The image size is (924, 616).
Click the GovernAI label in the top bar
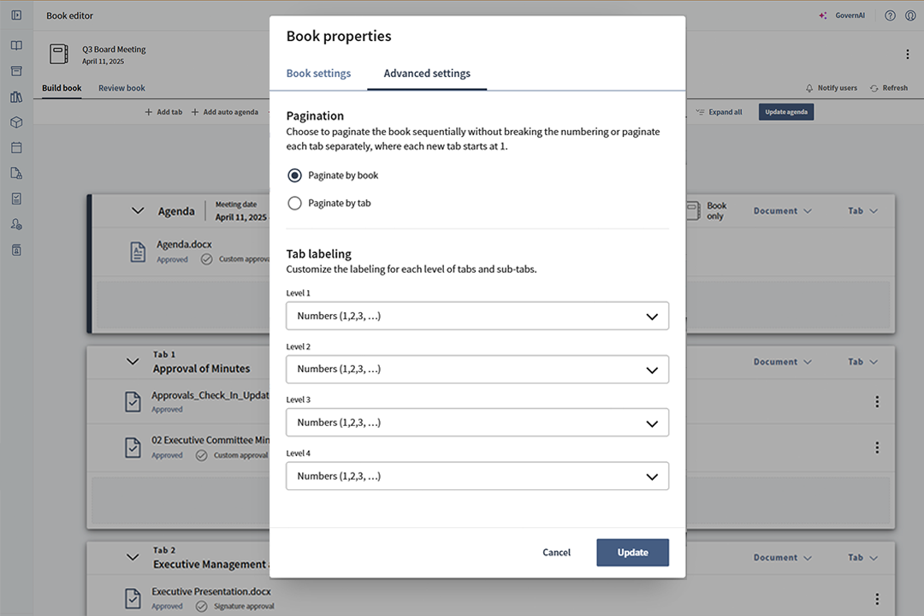point(850,15)
